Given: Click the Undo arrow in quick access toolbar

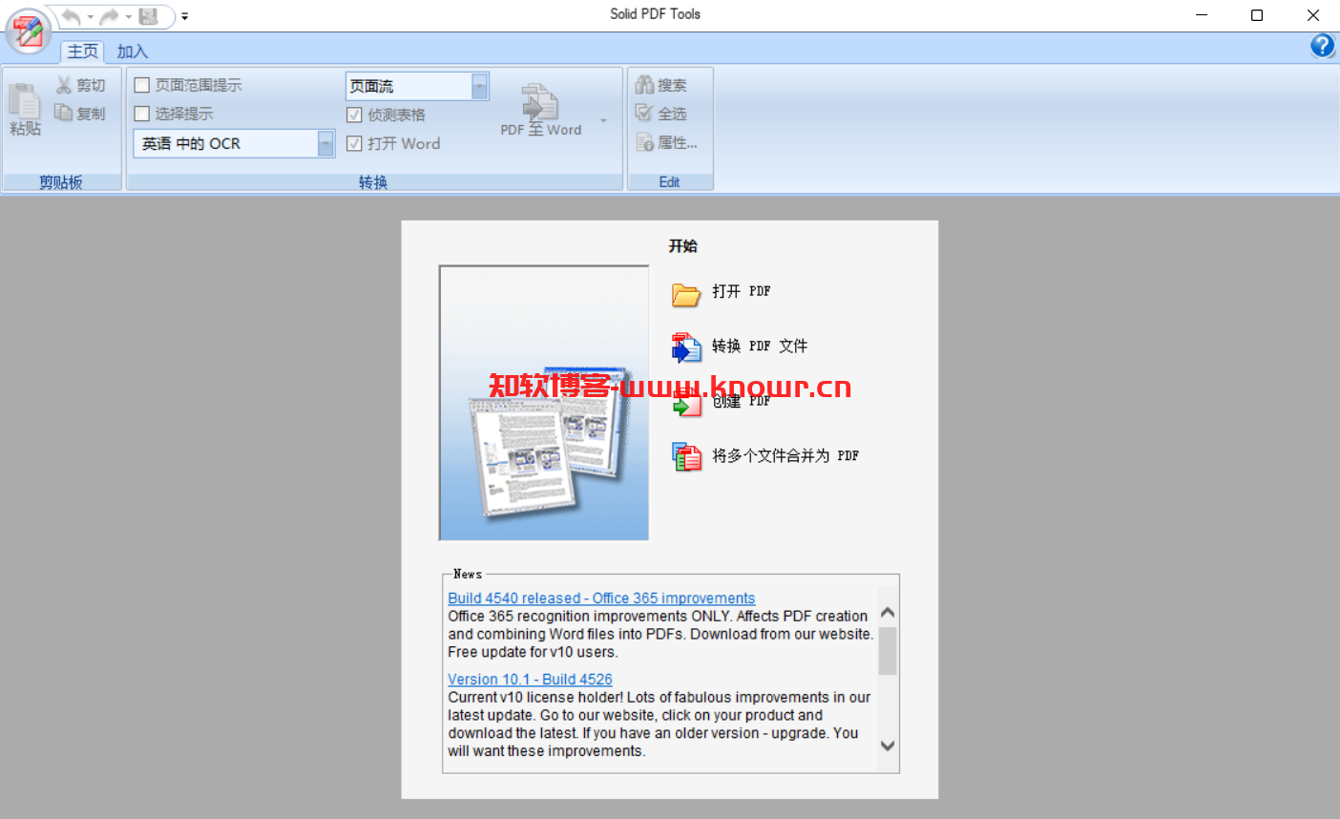Looking at the screenshot, I should pos(71,16).
